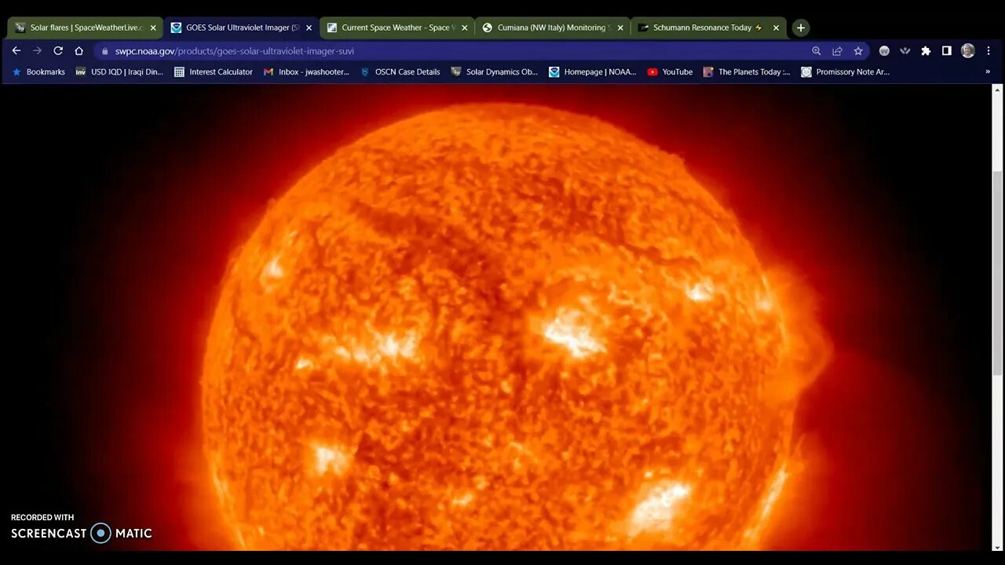
Task: Close the Cumiana Monitoring tab
Action: point(620,27)
